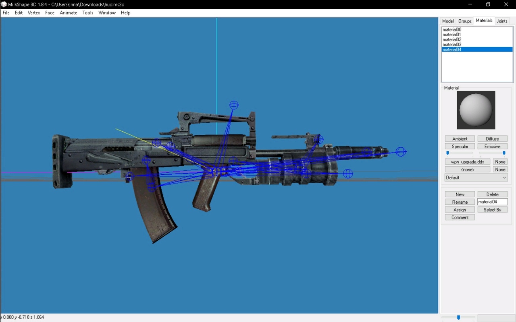Open the Animate menu
The height and width of the screenshot is (322, 516).
coord(68,12)
